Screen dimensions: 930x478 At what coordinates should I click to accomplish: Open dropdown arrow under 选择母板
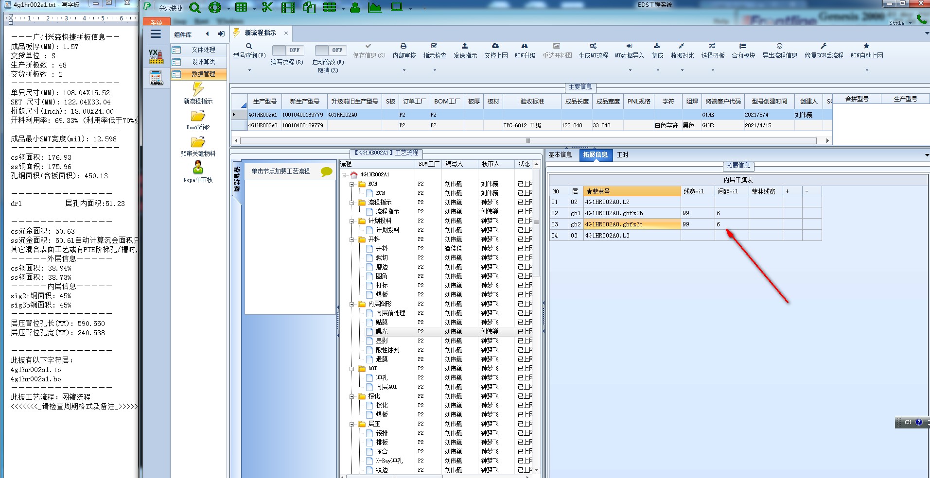click(x=713, y=70)
